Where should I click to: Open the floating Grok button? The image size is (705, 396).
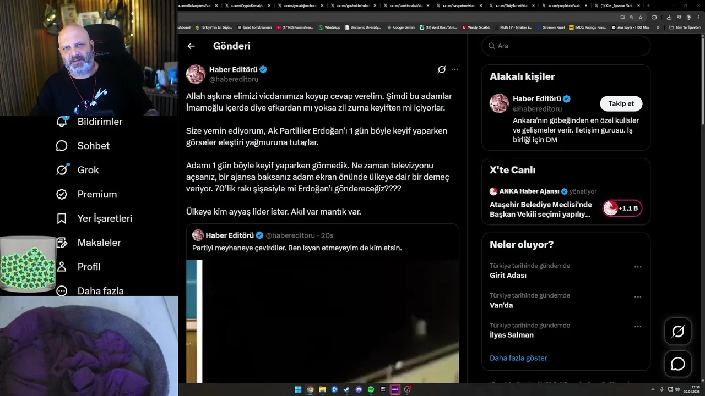tap(677, 331)
